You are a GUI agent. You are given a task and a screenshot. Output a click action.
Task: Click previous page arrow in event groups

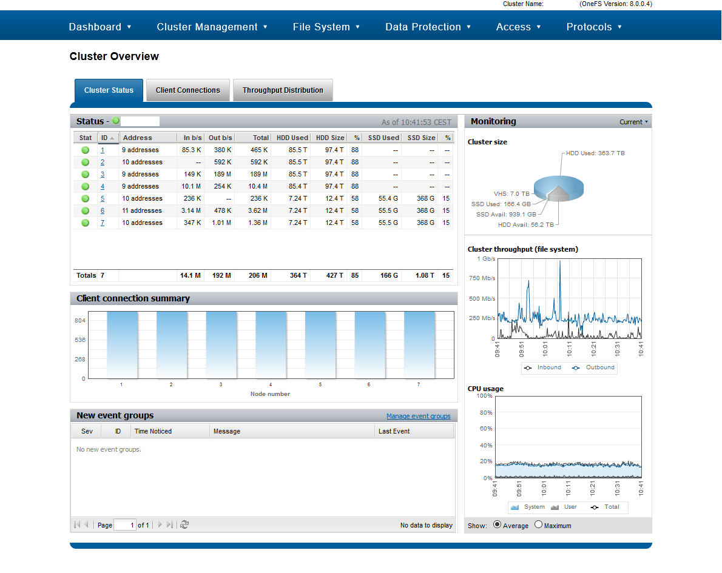pyautogui.click(x=86, y=524)
